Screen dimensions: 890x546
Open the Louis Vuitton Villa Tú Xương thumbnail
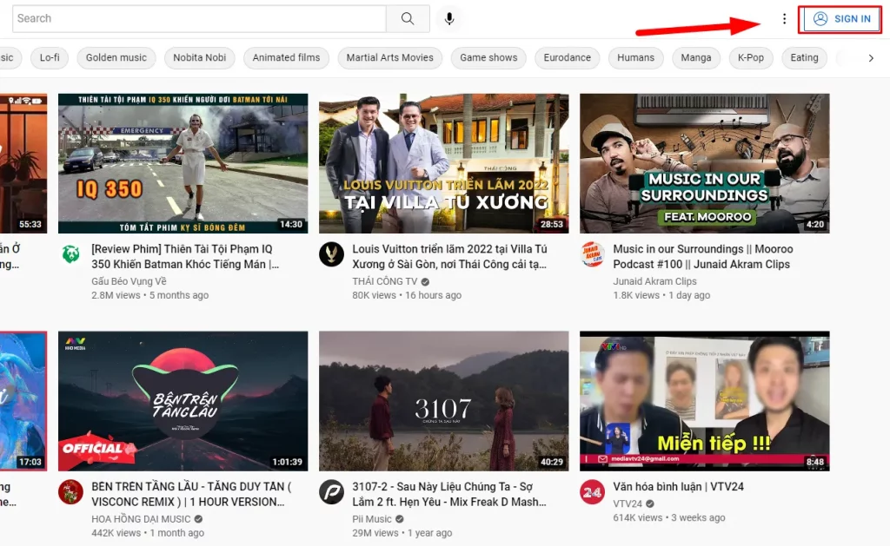(443, 163)
